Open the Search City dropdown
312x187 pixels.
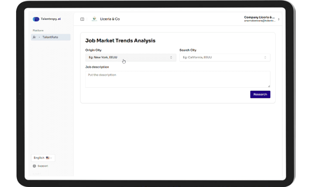click(x=225, y=57)
